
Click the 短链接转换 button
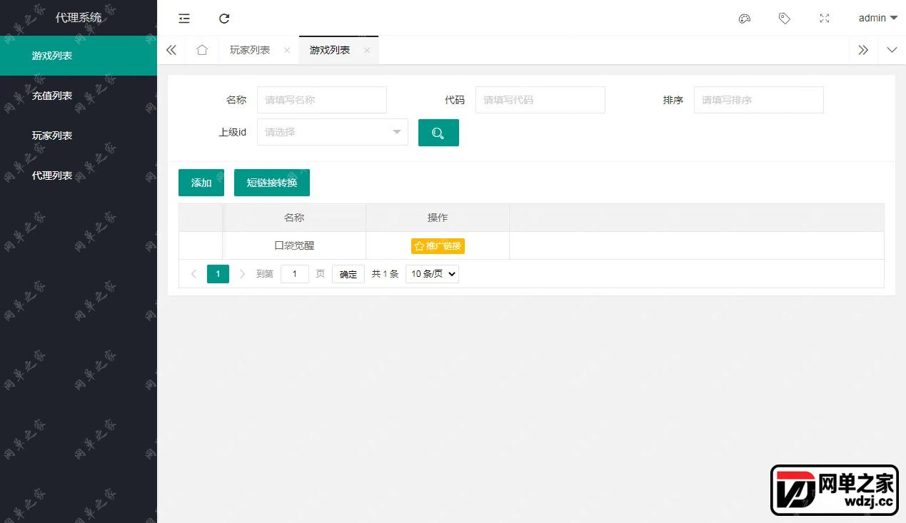(x=272, y=183)
